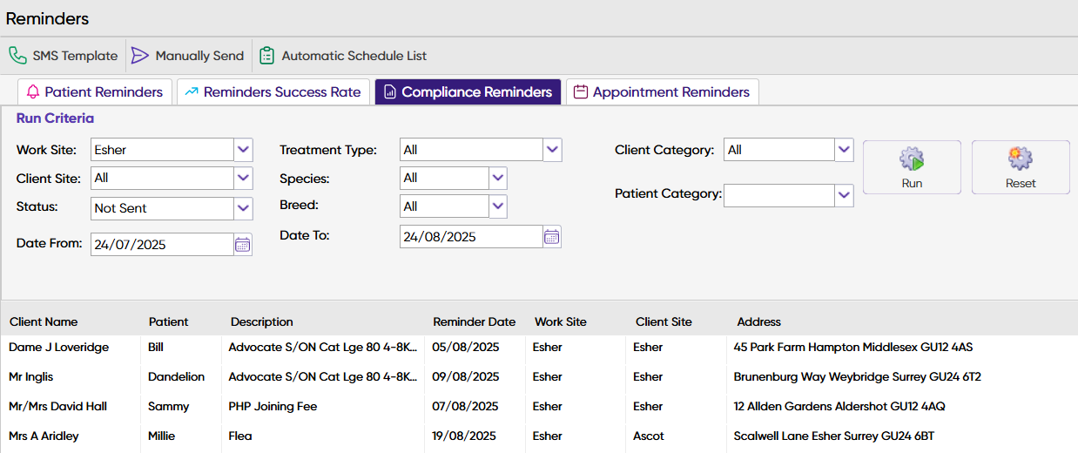This screenshot has height=453, width=1078.
Task: Open the Automatic Schedule List clipboard icon
Action: [x=267, y=56]
